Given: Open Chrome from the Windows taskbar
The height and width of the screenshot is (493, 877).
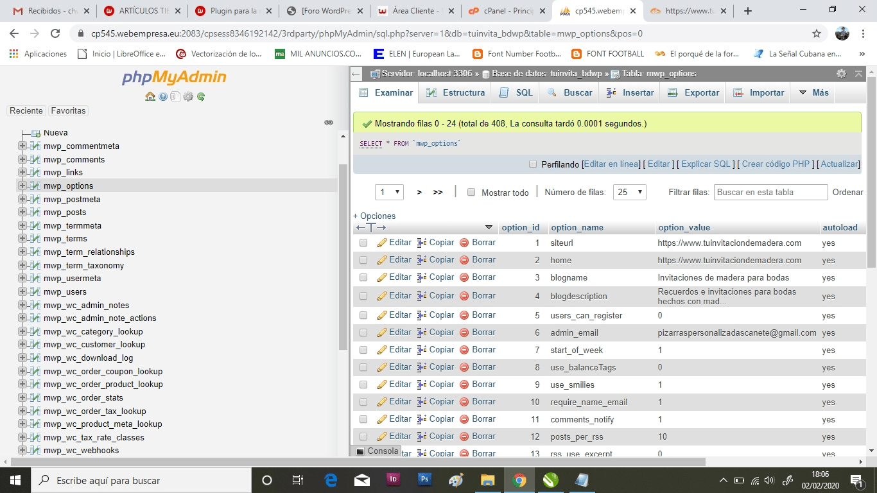Looking at the screenshot, I should (519, 480).
